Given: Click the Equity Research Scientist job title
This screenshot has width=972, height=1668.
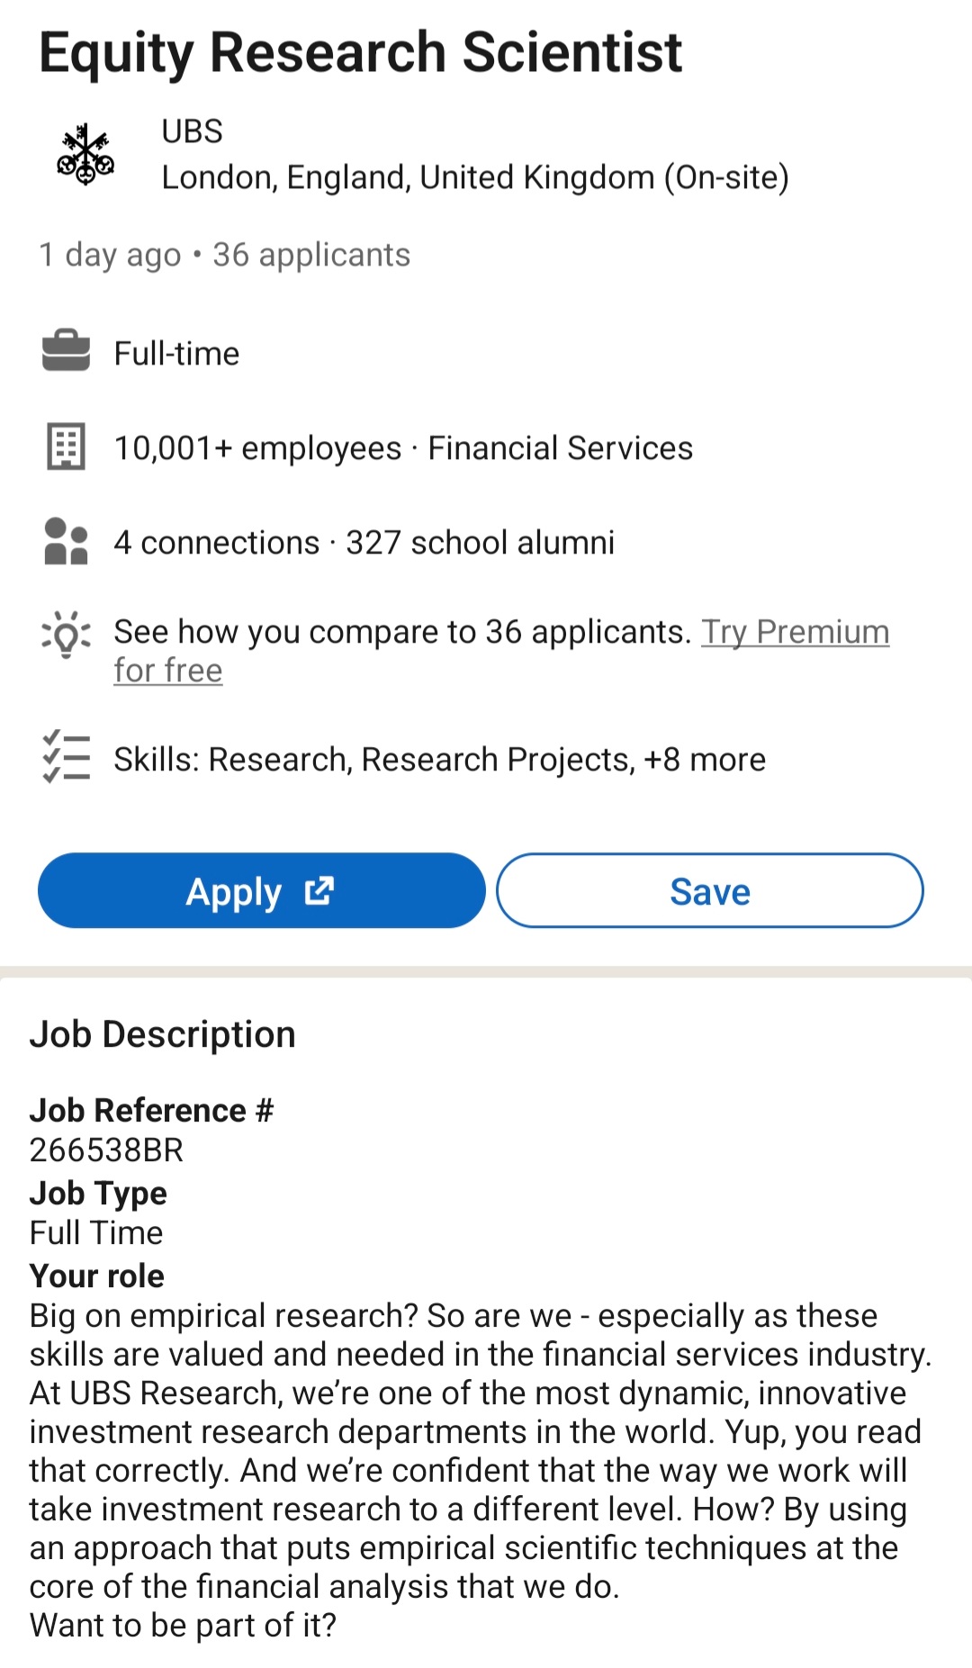Looking at the screenshot, I should tap(360, 52).
